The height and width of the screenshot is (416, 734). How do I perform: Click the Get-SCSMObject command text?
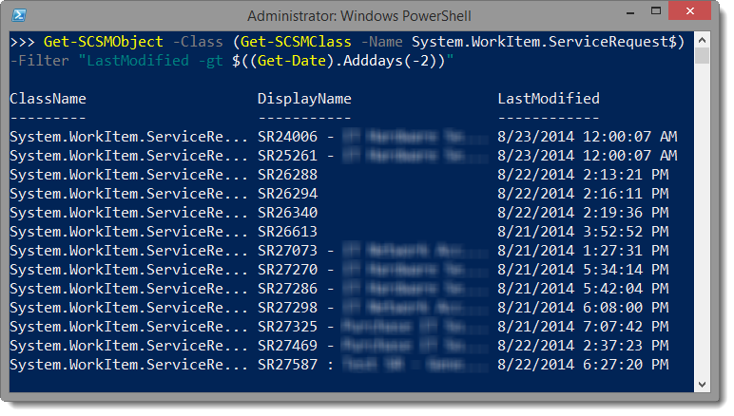click(103, 42)
